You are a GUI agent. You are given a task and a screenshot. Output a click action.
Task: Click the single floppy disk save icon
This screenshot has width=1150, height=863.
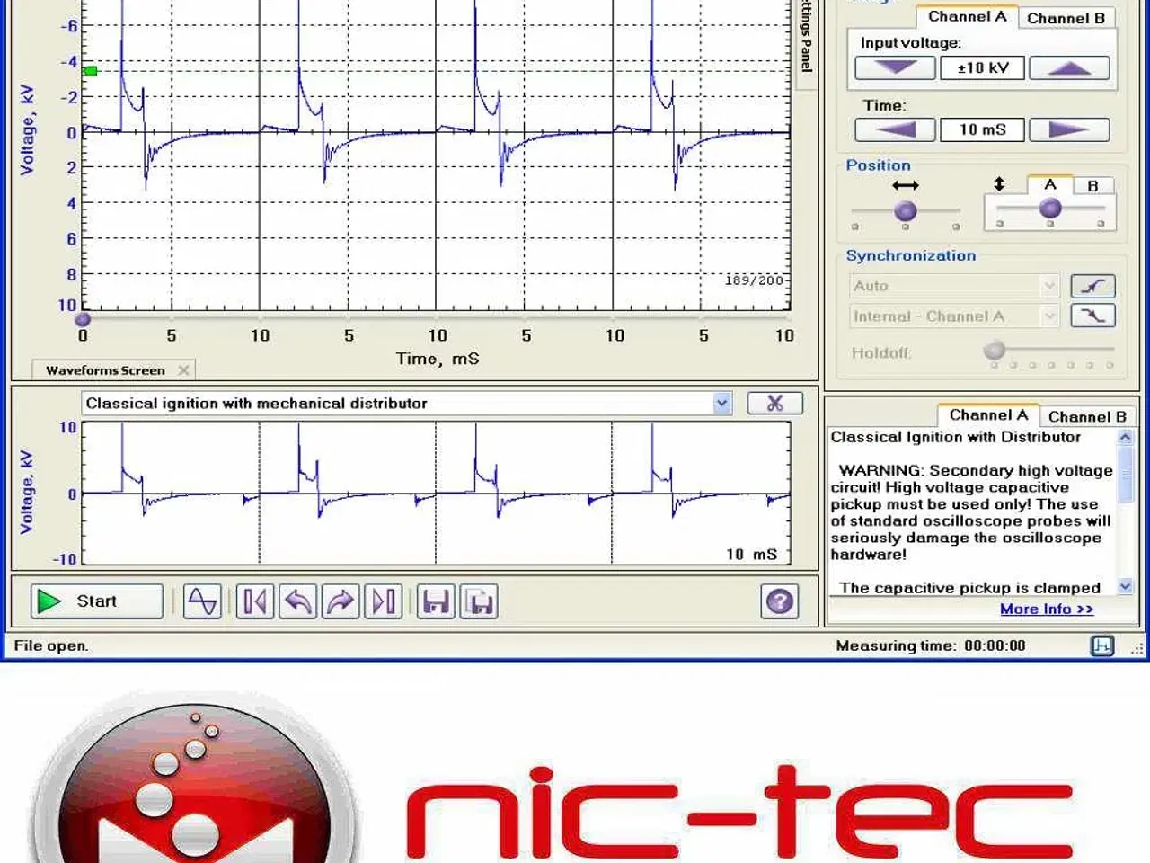click(436, 601)
